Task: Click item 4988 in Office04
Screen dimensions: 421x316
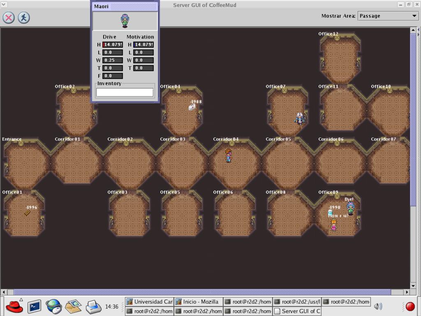Action: pyautogui.click(x=192, y=107)
